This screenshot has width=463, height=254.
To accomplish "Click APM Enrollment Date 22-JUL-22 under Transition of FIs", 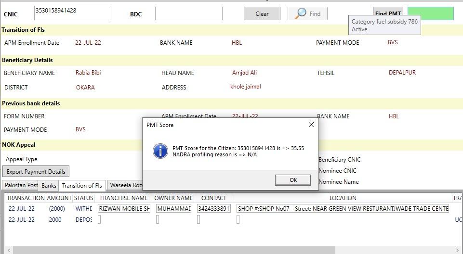I will (88, 43).
